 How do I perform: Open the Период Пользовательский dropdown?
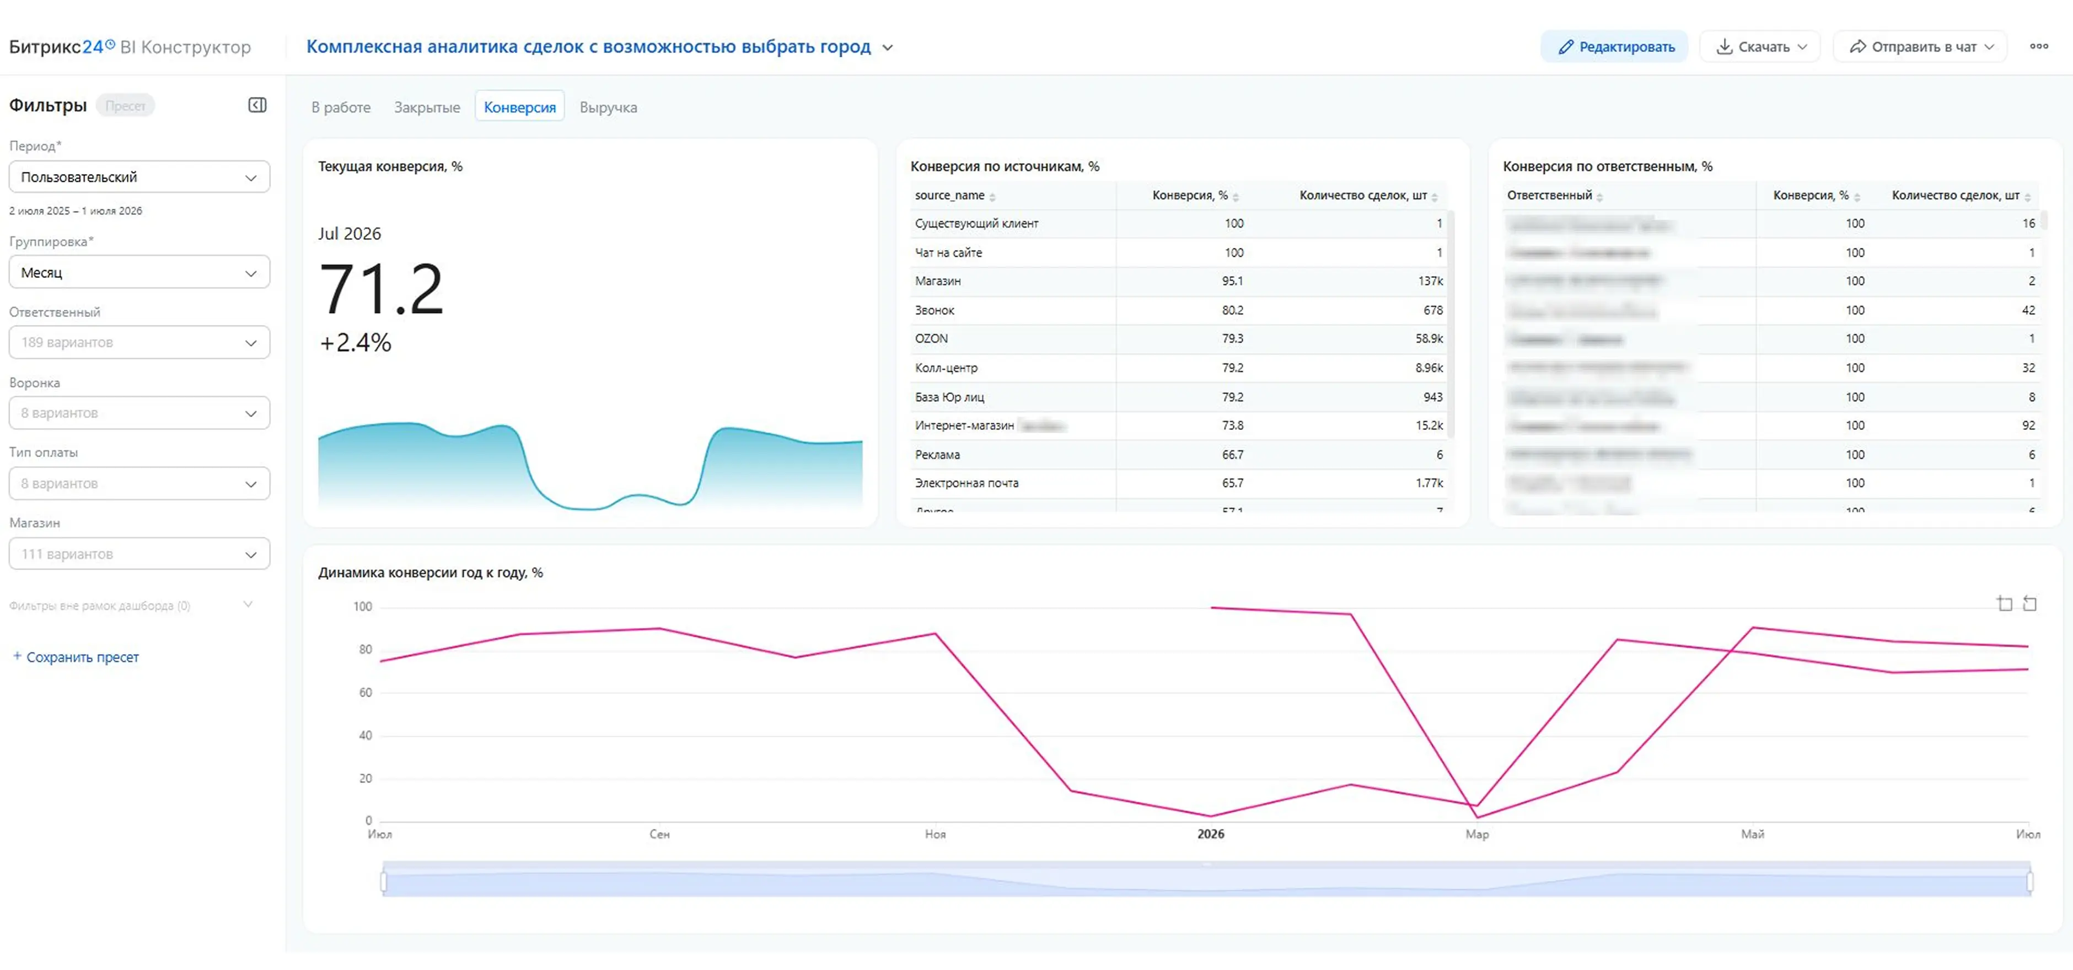(x=139, y=177)
